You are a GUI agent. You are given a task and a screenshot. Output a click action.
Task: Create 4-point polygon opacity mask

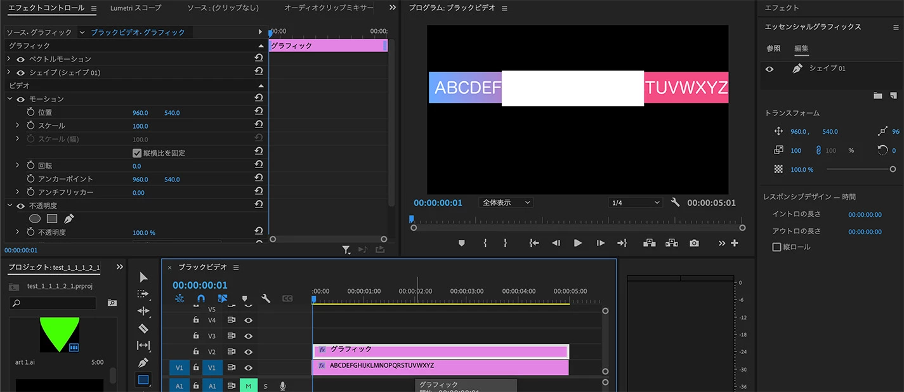[x=52, y=218]
